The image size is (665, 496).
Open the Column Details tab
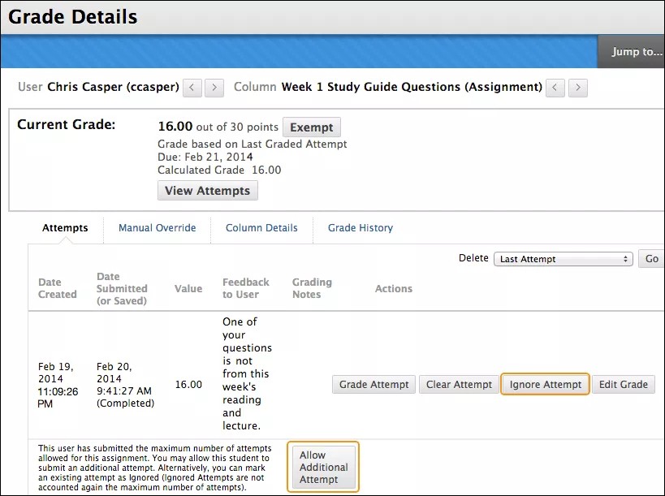(x=261, y=228)
